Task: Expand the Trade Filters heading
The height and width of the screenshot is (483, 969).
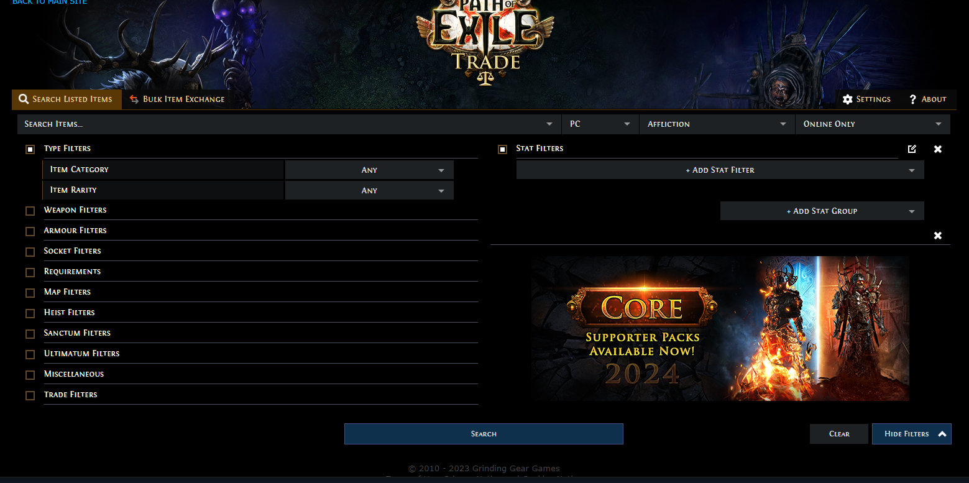Action: [70, 395]
